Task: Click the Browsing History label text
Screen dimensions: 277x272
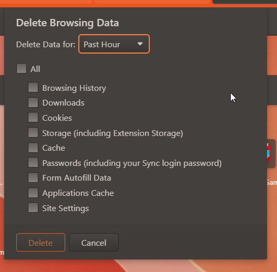Action: coord(74,88)
